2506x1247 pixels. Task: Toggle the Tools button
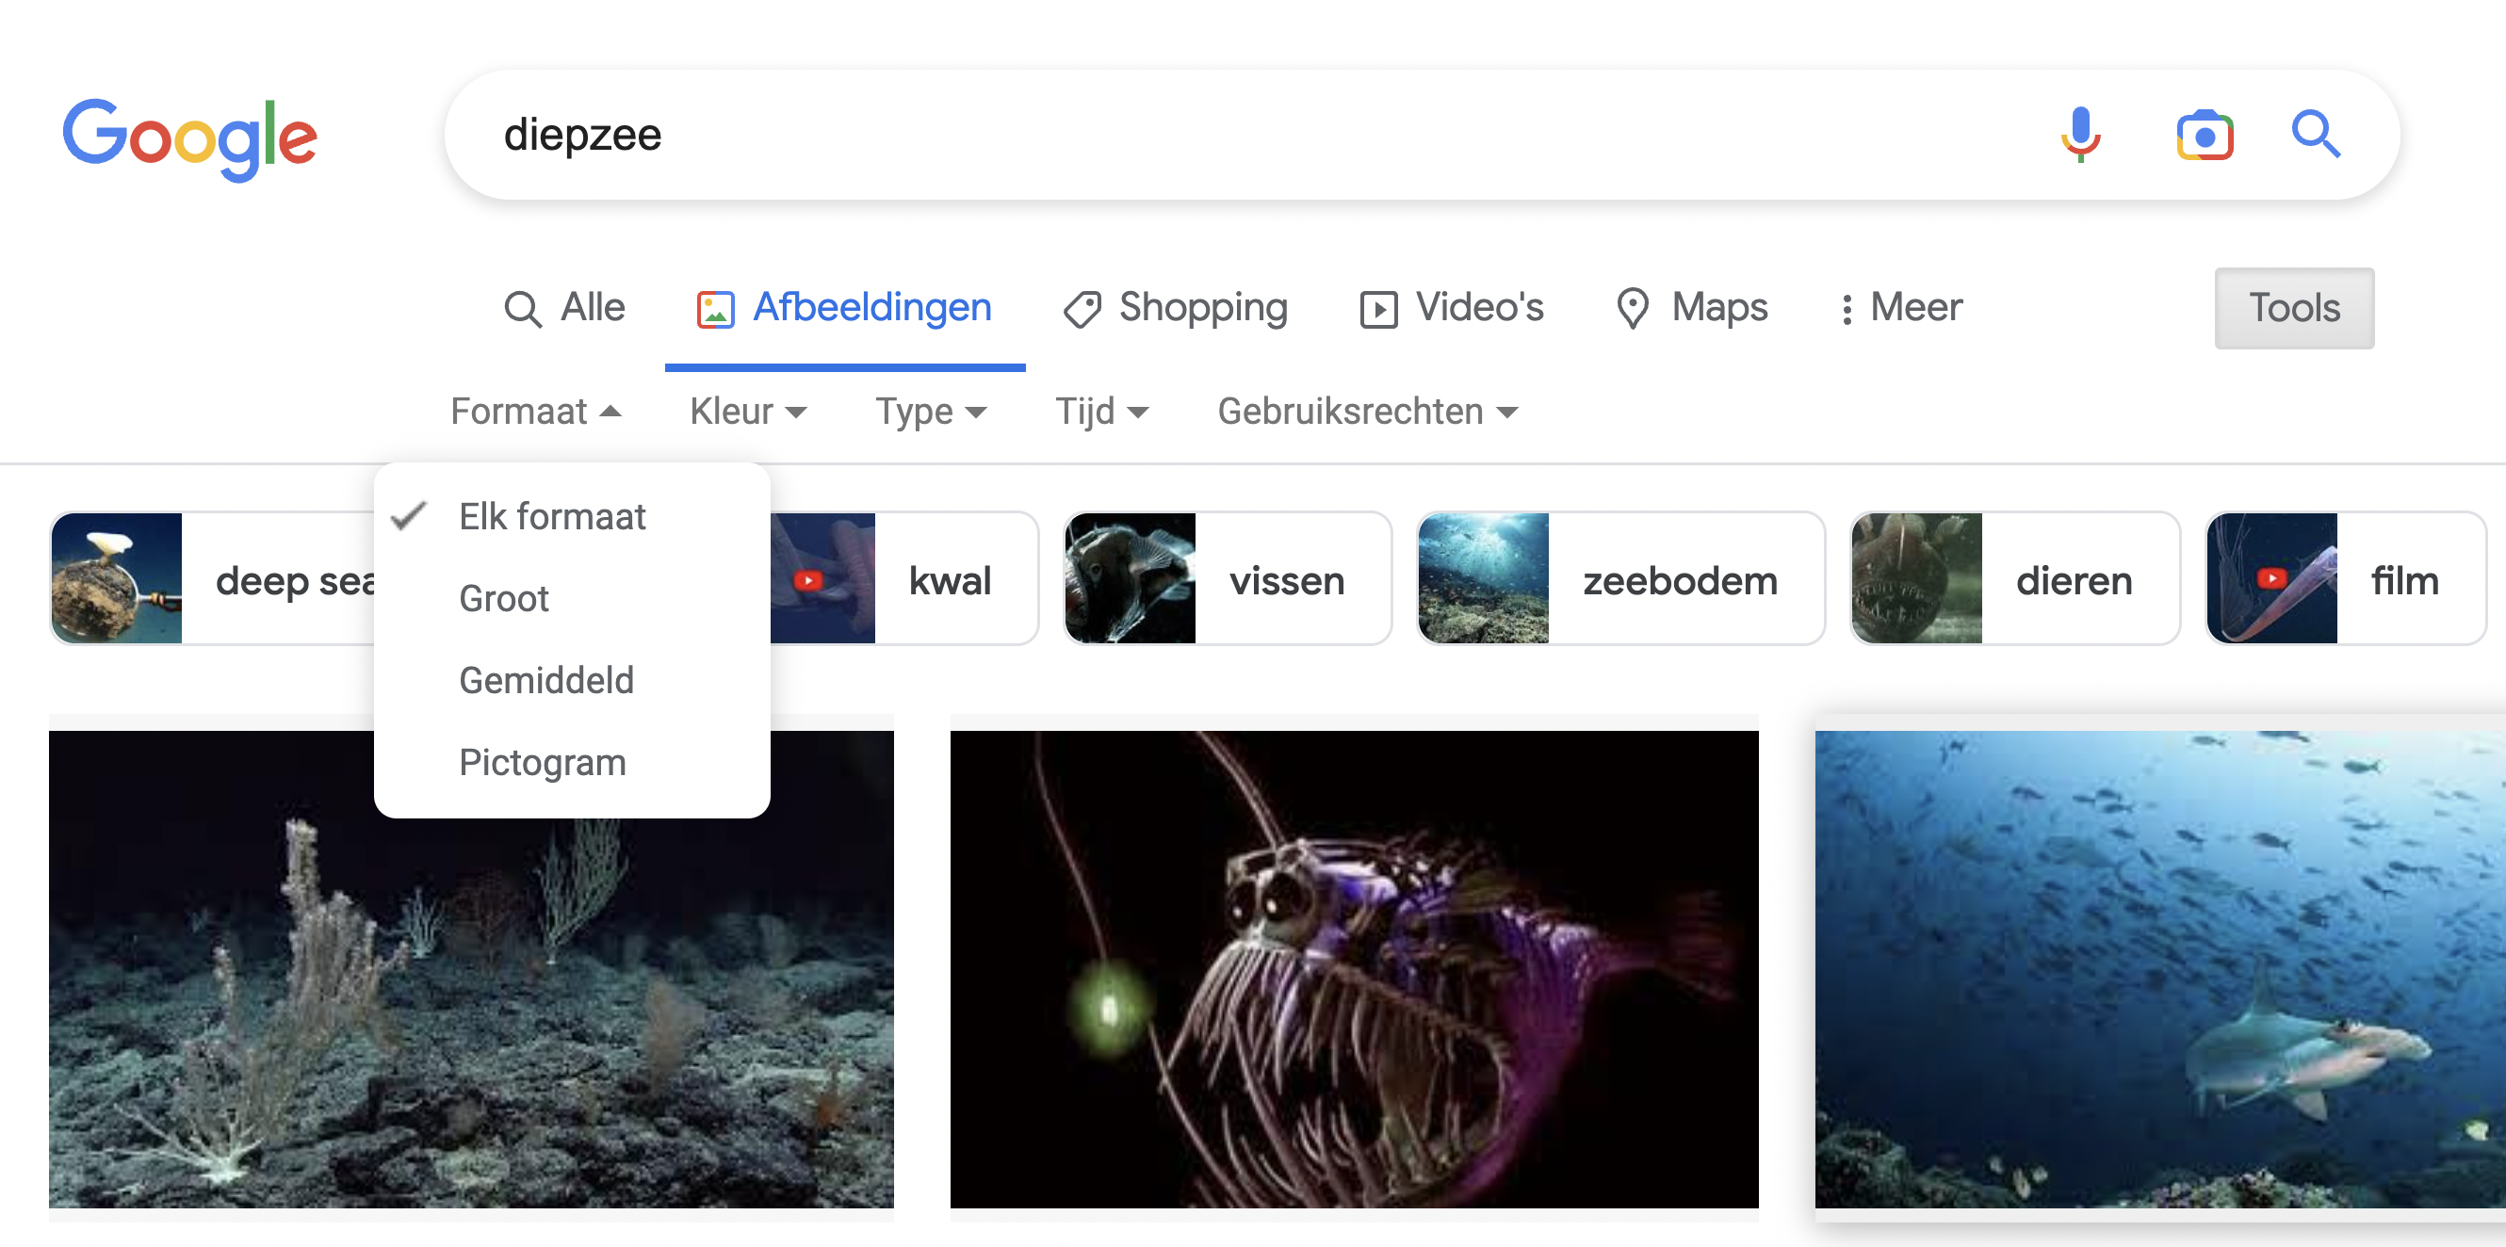[2293, 307]
